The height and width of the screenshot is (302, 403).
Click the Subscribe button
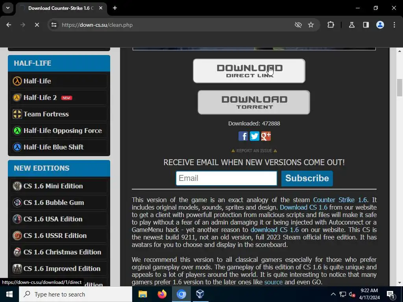coord(307,178)
